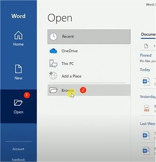Click the Pinned section heading

click(x=146, y=55)
